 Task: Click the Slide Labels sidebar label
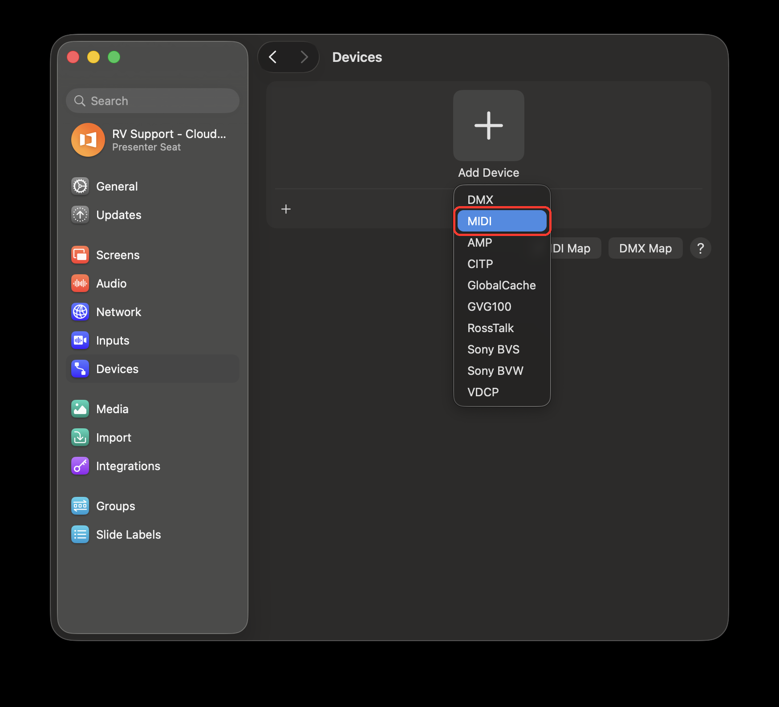(x=129, y=534)
